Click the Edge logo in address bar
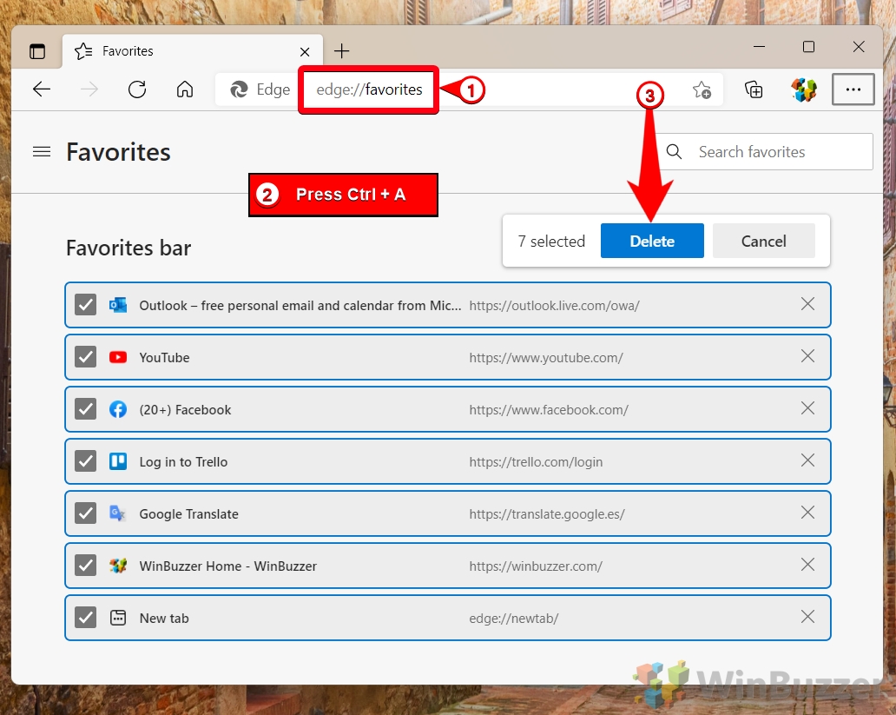896x715 pixels. (239, 89)
